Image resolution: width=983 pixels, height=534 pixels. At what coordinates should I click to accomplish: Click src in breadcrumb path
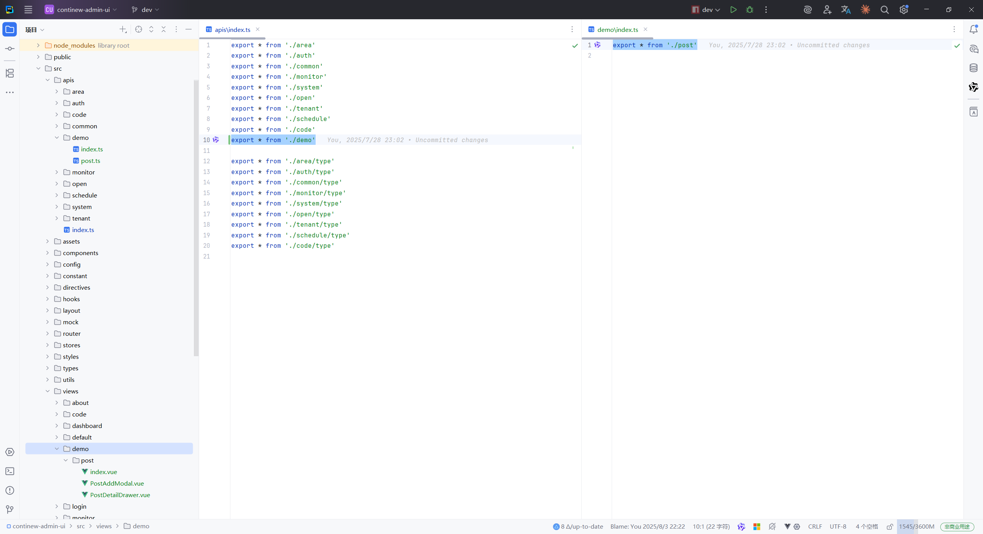point(81,526)
